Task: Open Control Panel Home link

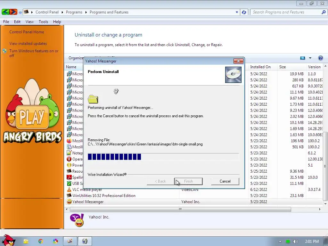Action: pos(27,32)
